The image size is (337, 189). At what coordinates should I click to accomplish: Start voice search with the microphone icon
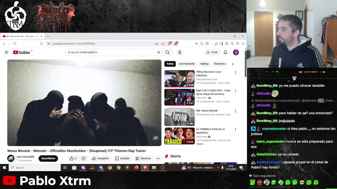(180, 52)
